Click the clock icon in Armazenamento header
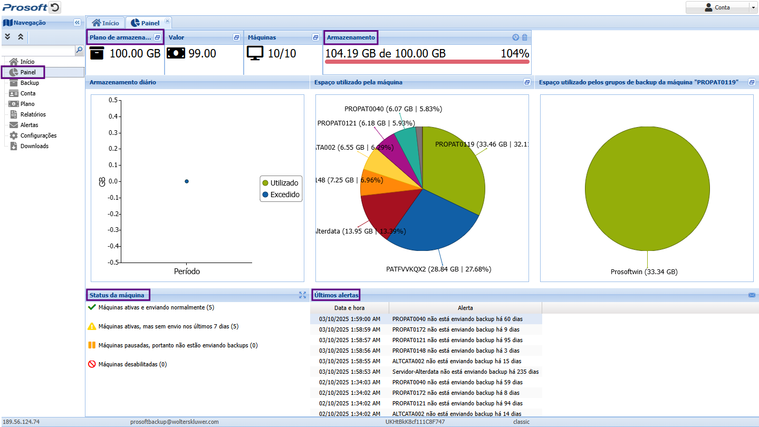This screenshot has height=427, width=759. coord(516,37)
